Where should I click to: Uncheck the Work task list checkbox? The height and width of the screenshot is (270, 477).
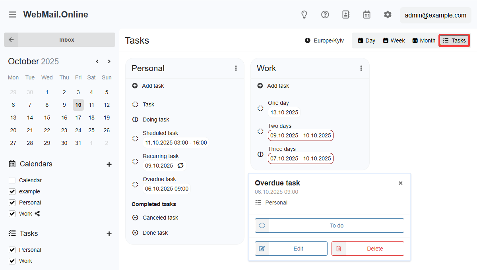[x=12, y=261]
